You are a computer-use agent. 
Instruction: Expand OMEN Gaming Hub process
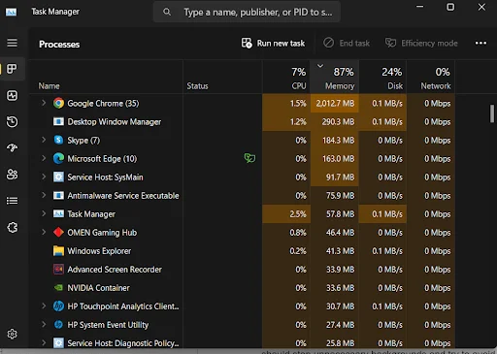pyautogui.click(x=44, y=232)
